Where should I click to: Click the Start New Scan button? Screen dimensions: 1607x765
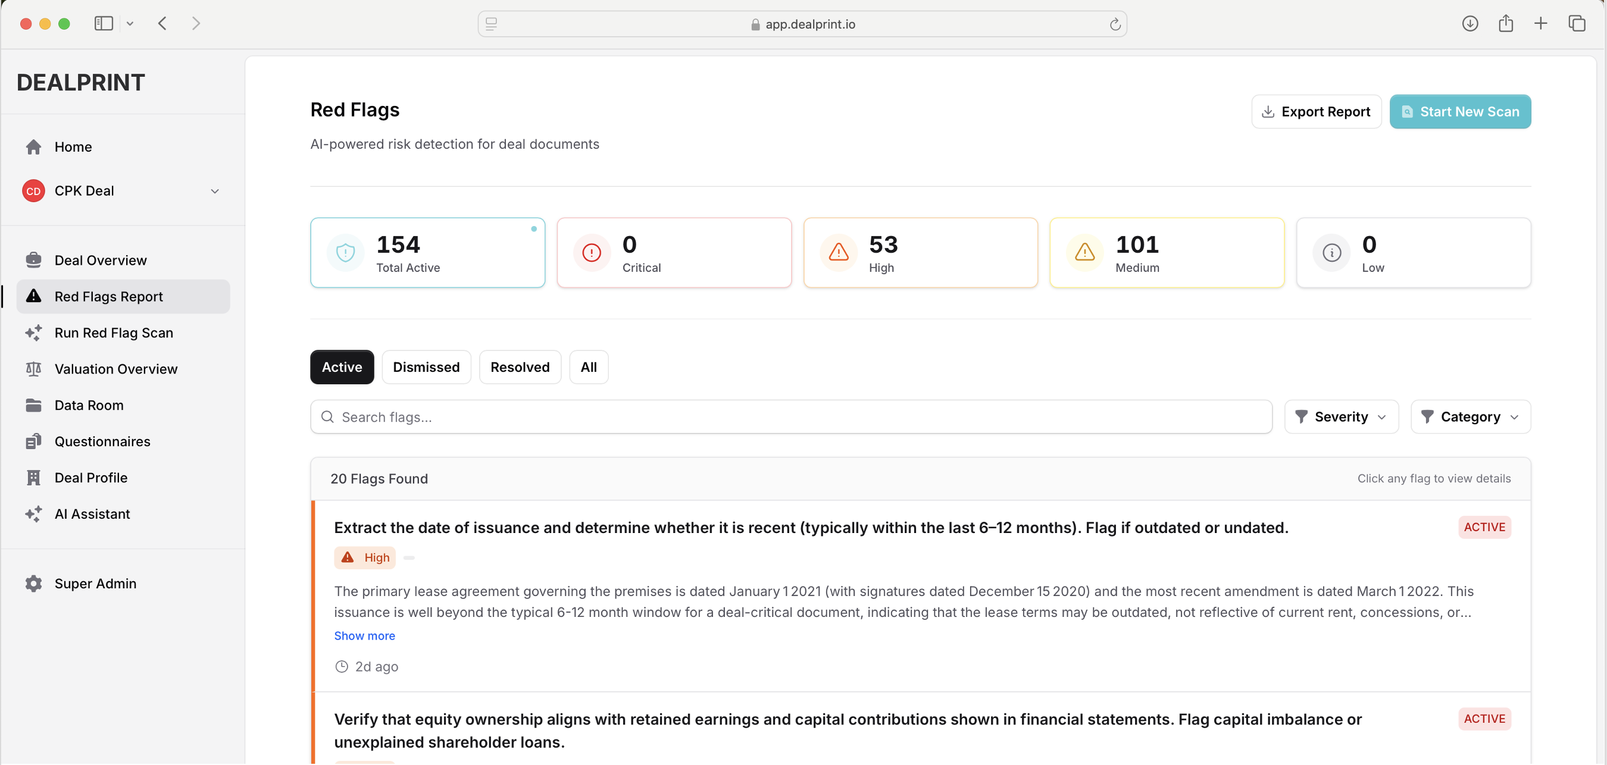[x=1461, y=111]
